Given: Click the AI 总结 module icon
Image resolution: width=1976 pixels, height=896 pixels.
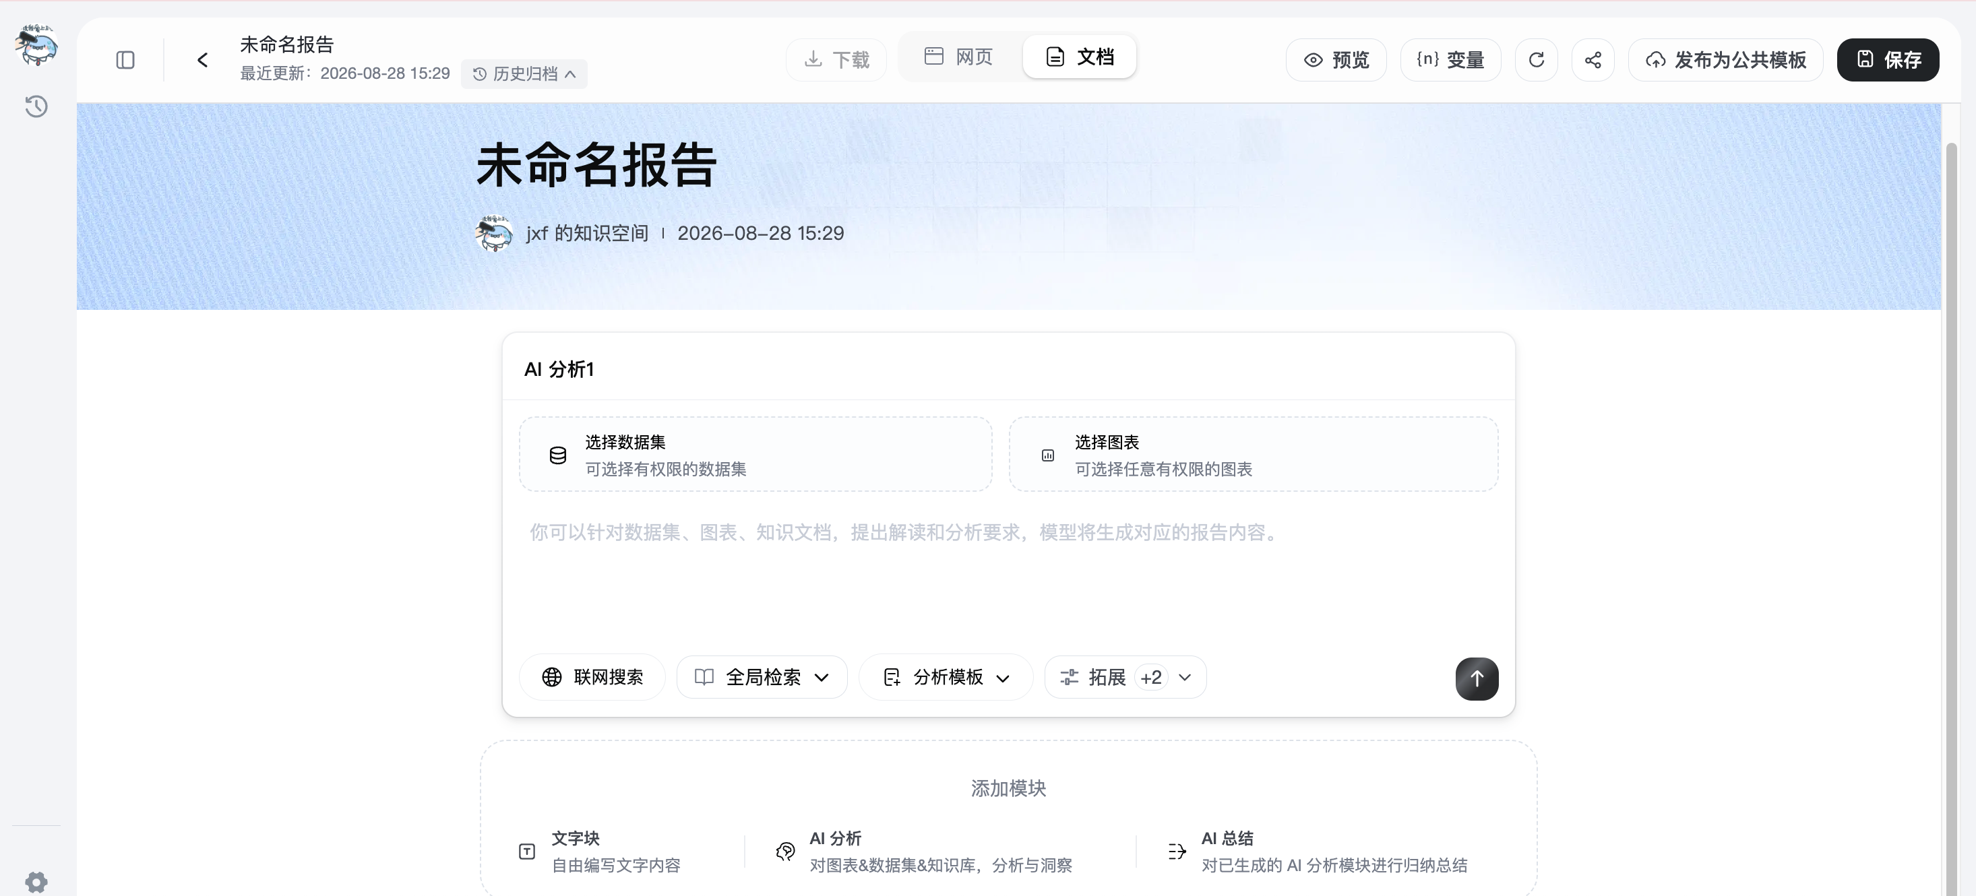Looking at the screenshot, I should point(1177,852).
